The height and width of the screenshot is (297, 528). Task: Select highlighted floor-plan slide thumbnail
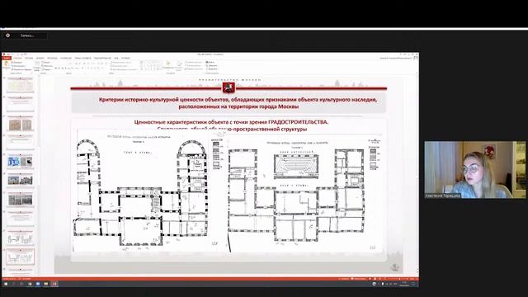[x=20, y=257]
